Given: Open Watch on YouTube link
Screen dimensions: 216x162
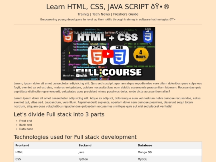Looking at the screenshot, I should pos(75,76).
